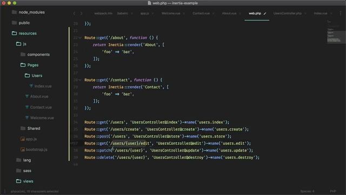Close the About.vue tab
The height and width of the screenshot is (195, 346).
240,14
